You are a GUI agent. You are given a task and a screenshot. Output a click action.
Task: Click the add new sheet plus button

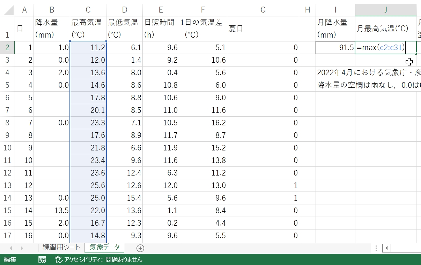pos(140,248)
